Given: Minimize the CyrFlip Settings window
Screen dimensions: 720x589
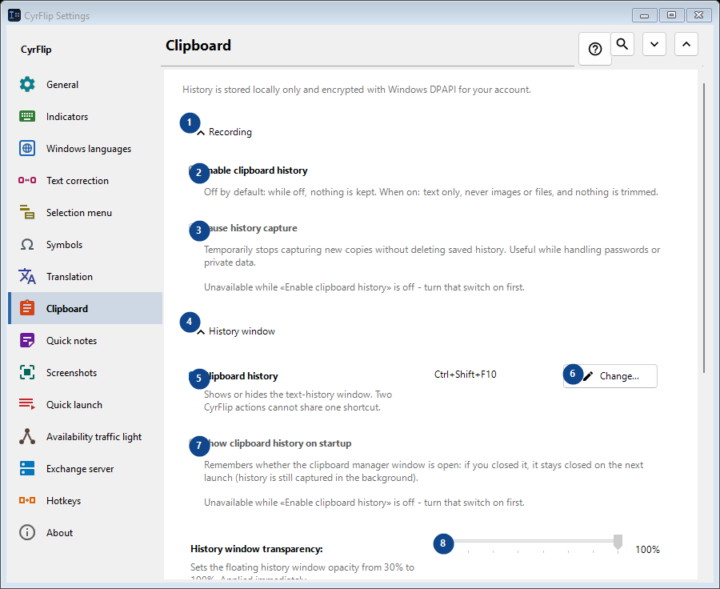Looking at the screenshot, I should click(x=644, y=15).
